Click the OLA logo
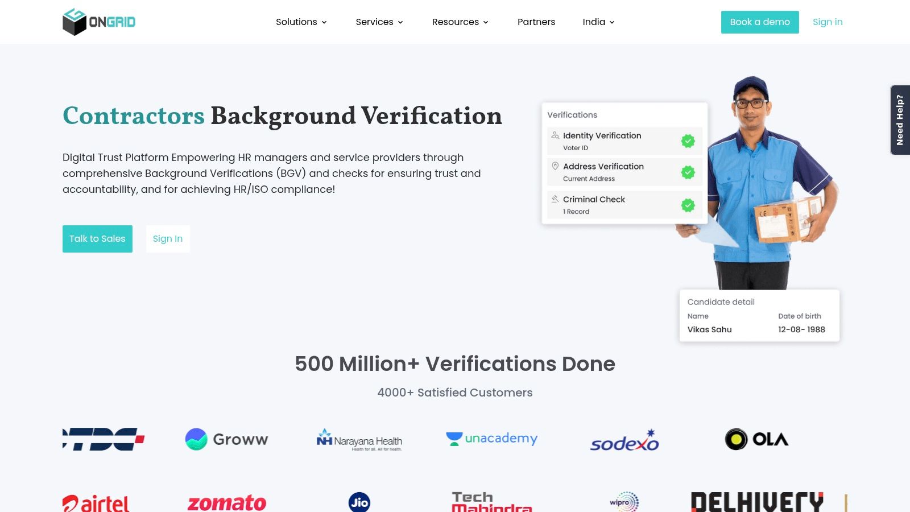Screen dimensions: 910x512 (x=756, y=439)
